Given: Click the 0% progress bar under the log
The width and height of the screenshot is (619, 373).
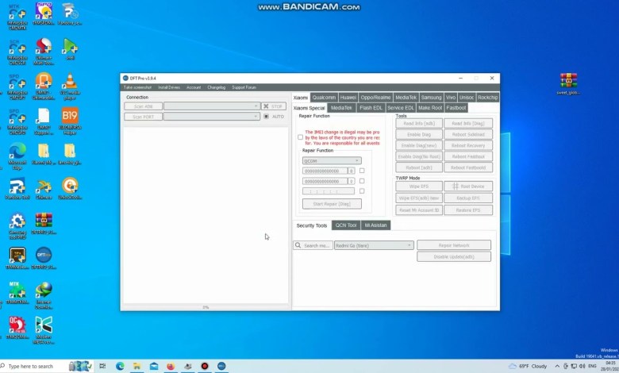Looking at the screenshot, I should tap(206, 307).
